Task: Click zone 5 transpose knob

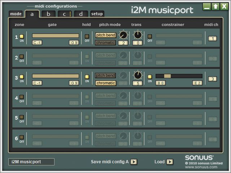Action: (x=138, y=116)
